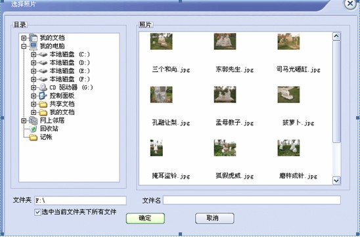Viewport: 360px width, 237px height.
Task: Expand the 网上邻居 tree node
Action: [x=24, y=120]
